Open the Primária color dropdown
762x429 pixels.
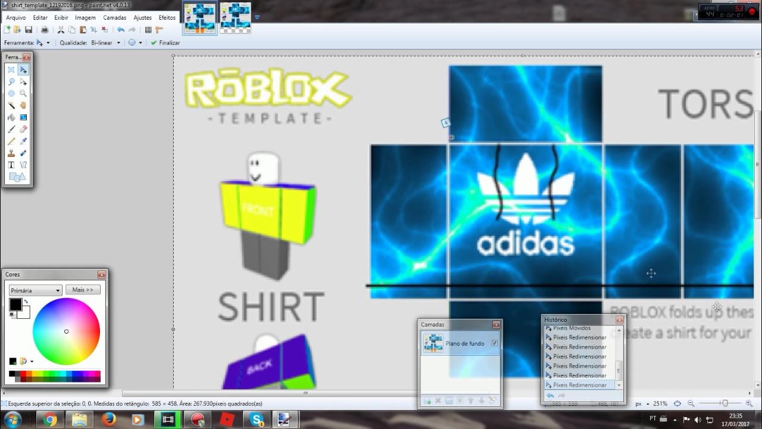click(36, 290)
